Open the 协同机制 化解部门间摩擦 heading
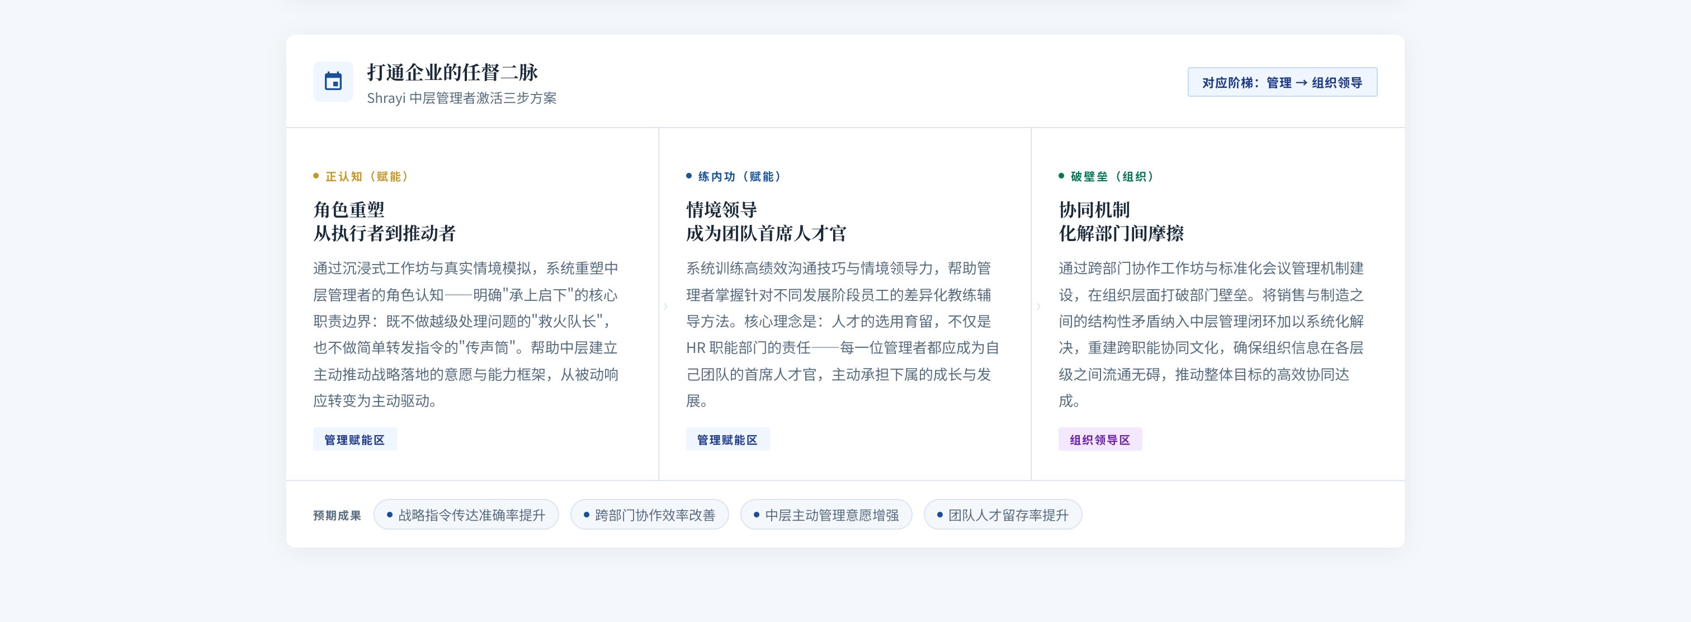Viewport: 1691px width, 622px height. [x=1121, y=222]
